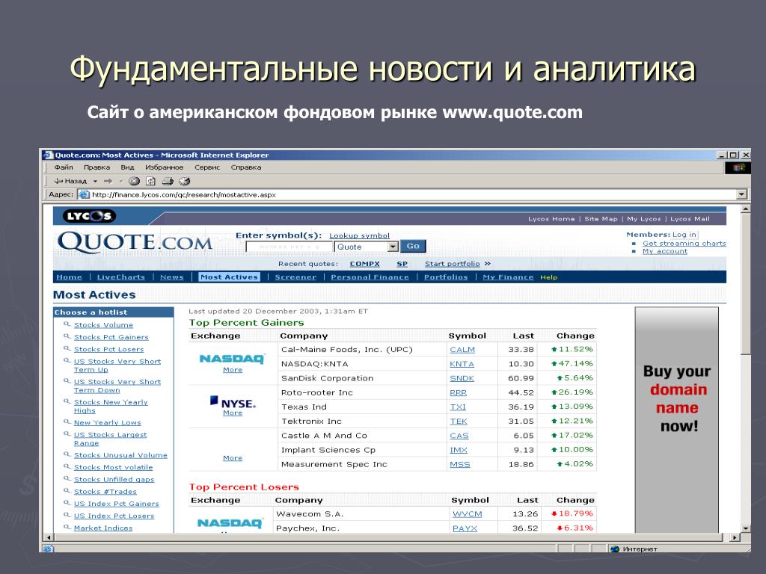
Task: Click the Stop loading toolbar icon
Action: pyautogui.click(x=135, y=181)
